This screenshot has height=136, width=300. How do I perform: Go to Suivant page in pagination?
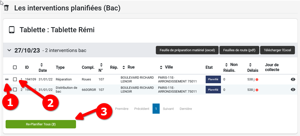(x=168, y=109)
